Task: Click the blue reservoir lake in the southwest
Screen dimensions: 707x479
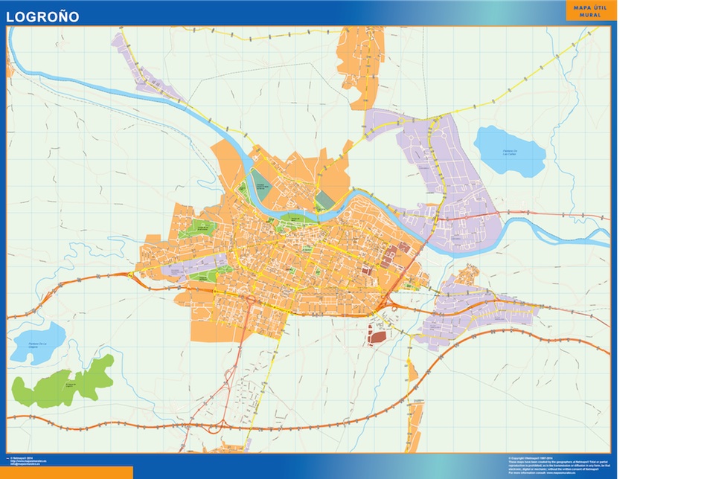Action: (37, 343)
